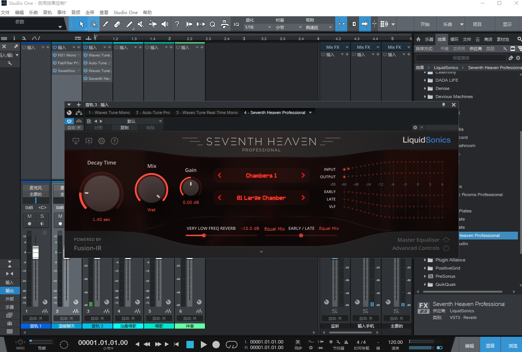The width and height of the screenshot is (522, 352).
Task: Click the 混音 button at bottom right
Action: (x=490, y=346)
